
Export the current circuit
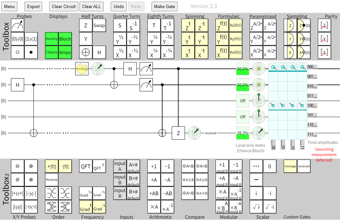(x=33, y=6)
